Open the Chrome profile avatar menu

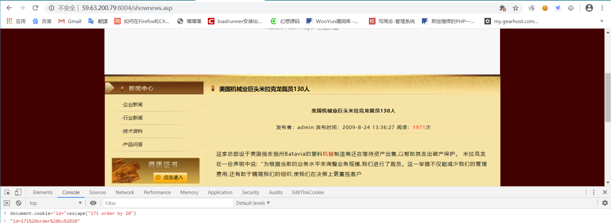point(589,8)
